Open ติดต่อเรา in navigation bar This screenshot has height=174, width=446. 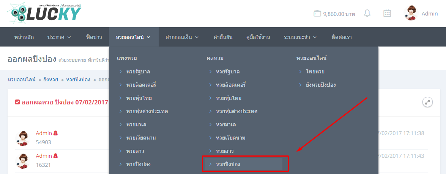(x=341, y=37)
